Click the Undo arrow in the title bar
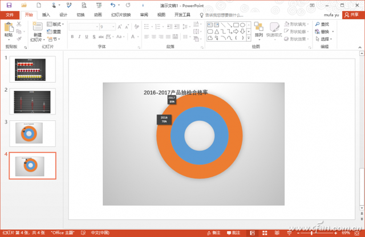This screenshot has height=237, width=365. [x=112, y=5]
